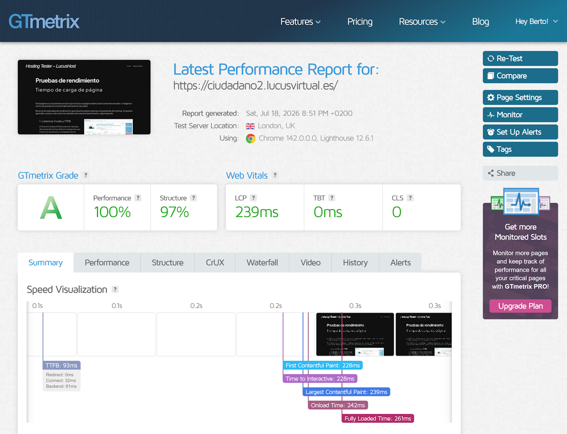Expand the Resources menu
The image size is (567, 434).
[422, 22]
